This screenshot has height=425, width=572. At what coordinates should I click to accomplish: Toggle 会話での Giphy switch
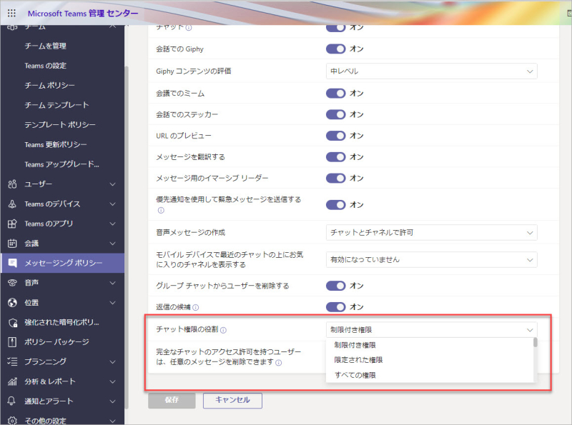point(335,49)
